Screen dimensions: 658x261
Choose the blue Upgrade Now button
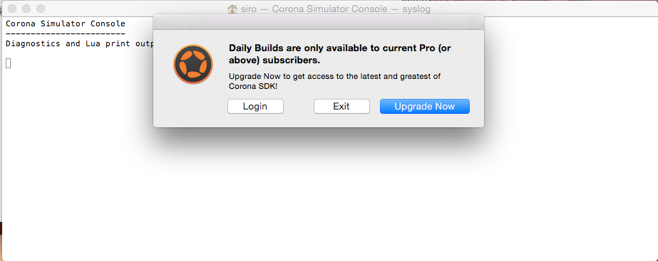click(x=425, y=107)
